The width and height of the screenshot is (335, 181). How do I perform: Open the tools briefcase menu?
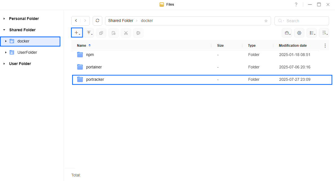pos(287,33)
